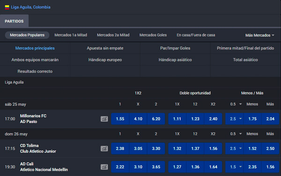Select Hándicap europeo market
The width and height of the screenshot is (281, 176).
pos(105,60)
